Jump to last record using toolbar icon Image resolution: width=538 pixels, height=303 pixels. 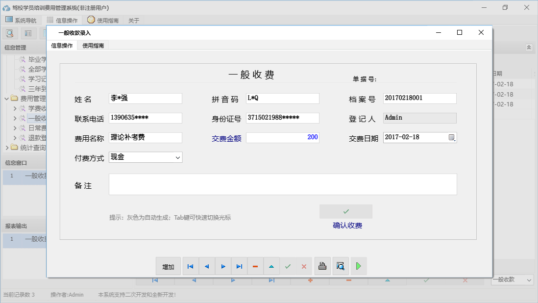point(239,266)
